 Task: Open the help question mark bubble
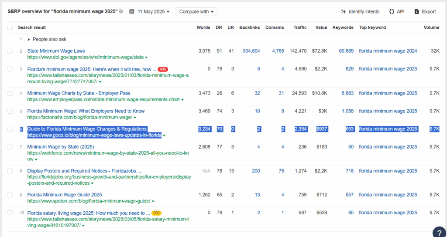(439, 232)
